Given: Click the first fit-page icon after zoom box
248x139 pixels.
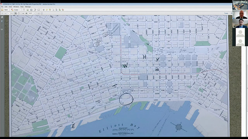Looking at the screenshot, I should 38,14.
